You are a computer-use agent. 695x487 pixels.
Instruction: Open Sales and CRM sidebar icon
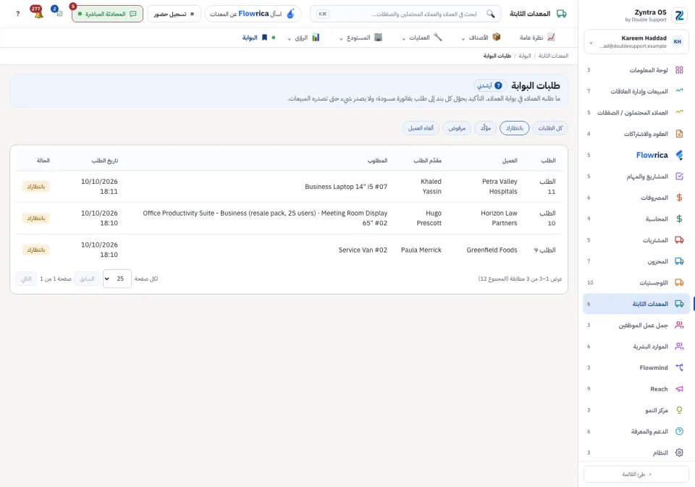(x=679, y=91)
